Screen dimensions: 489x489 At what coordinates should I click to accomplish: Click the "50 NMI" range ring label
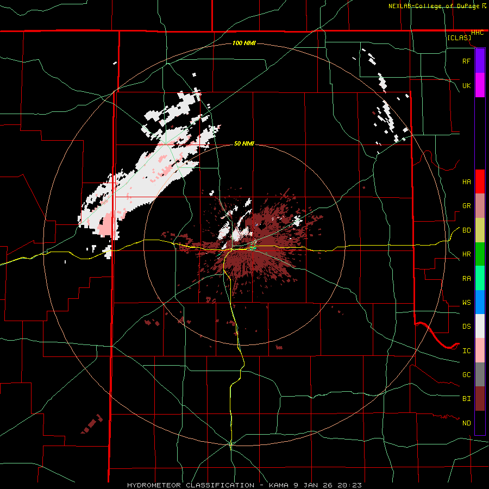[244, 144]
